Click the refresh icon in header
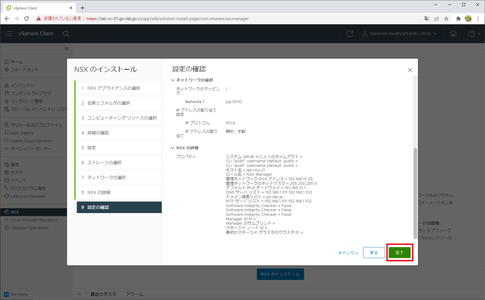 pos(350,34)
